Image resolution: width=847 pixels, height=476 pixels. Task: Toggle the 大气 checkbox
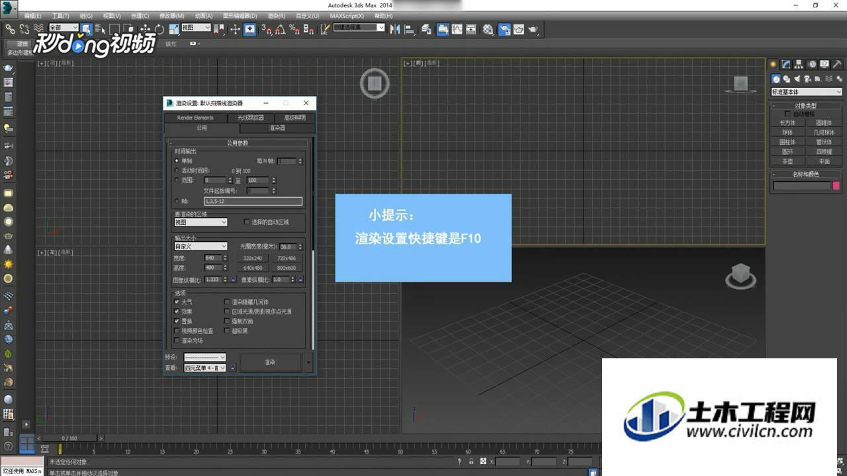coord(177,301)
